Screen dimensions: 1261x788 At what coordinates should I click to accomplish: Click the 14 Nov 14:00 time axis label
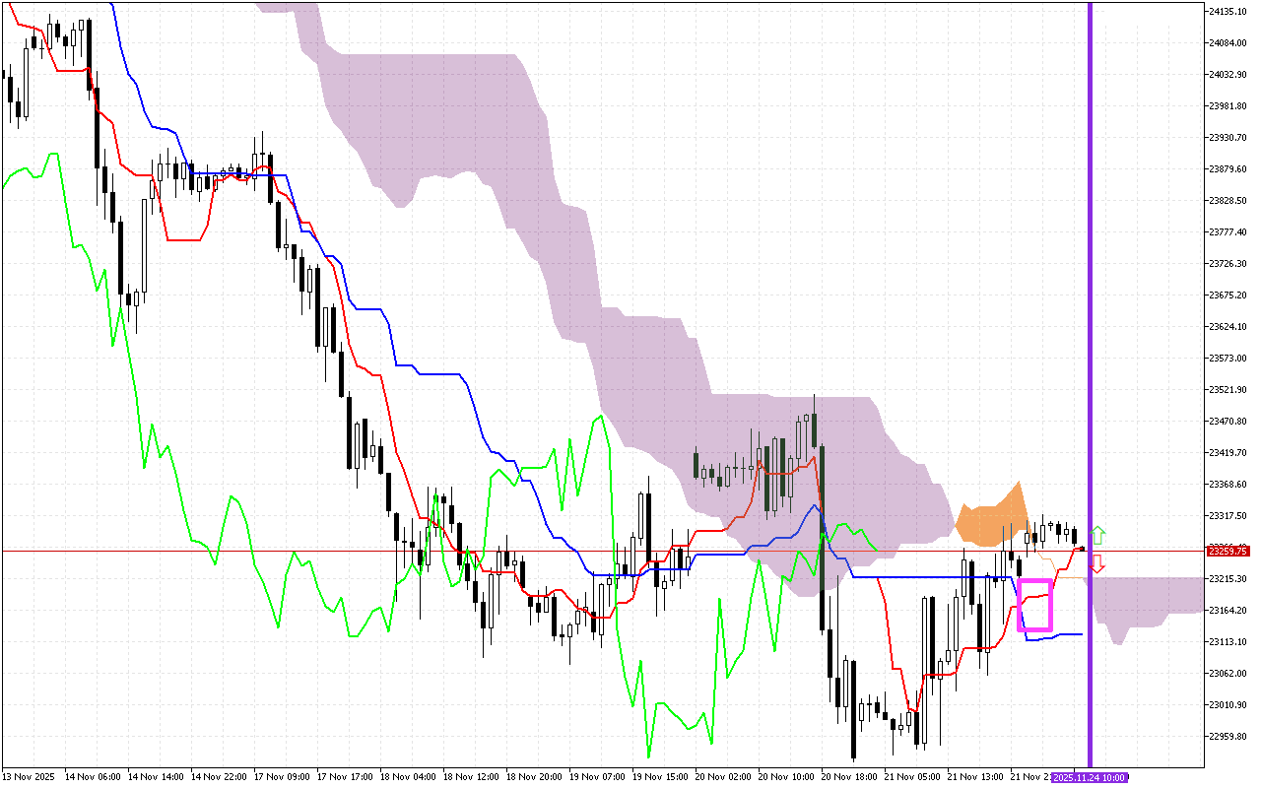[154, 777]
